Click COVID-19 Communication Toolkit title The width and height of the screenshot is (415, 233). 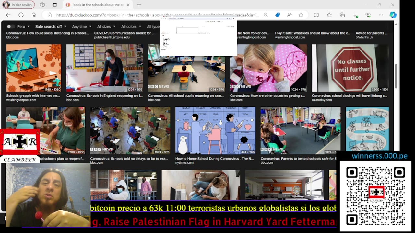[x=124, y=33]
